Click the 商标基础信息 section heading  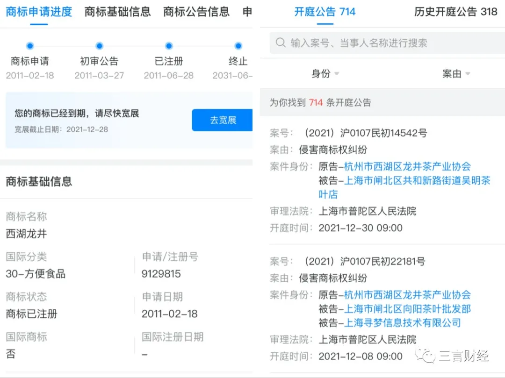coord(39,181)
